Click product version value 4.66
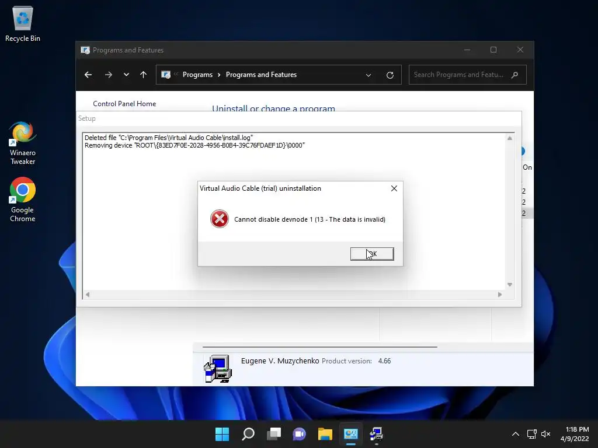The image size is (598, 448). pyautogui.click(x=384, y=360)
